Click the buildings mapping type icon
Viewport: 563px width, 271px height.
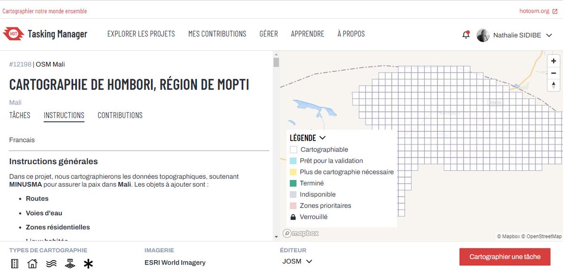pyautogui.click(x=32, y=263)
